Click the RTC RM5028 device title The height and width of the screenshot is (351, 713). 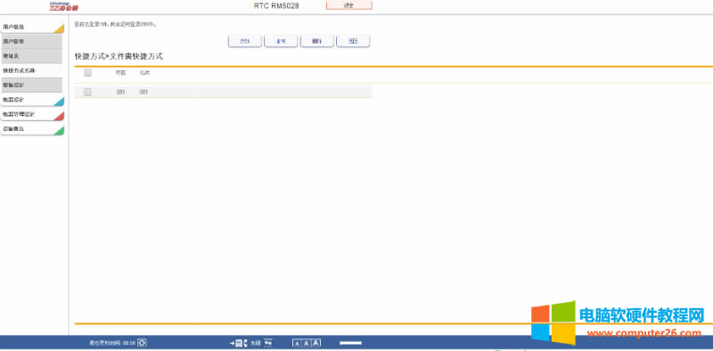(x=276, y=6)
